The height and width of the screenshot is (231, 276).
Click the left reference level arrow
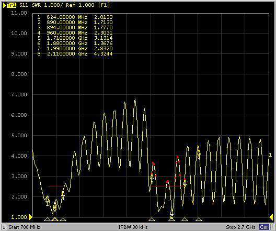coord(30,217)
